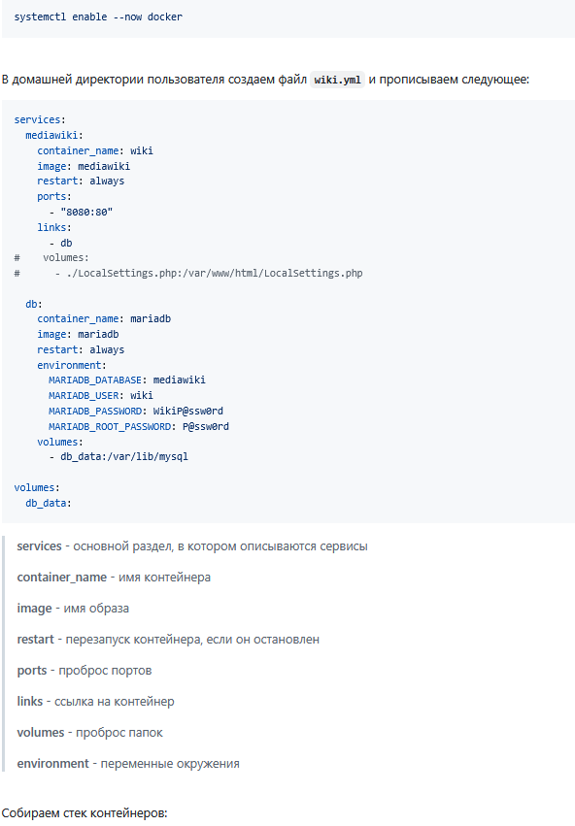Image resolution: width=575 pixels, height=826 pixels.
Task: Click the bold ports term in the notes
Action: [x=32, y=671]
